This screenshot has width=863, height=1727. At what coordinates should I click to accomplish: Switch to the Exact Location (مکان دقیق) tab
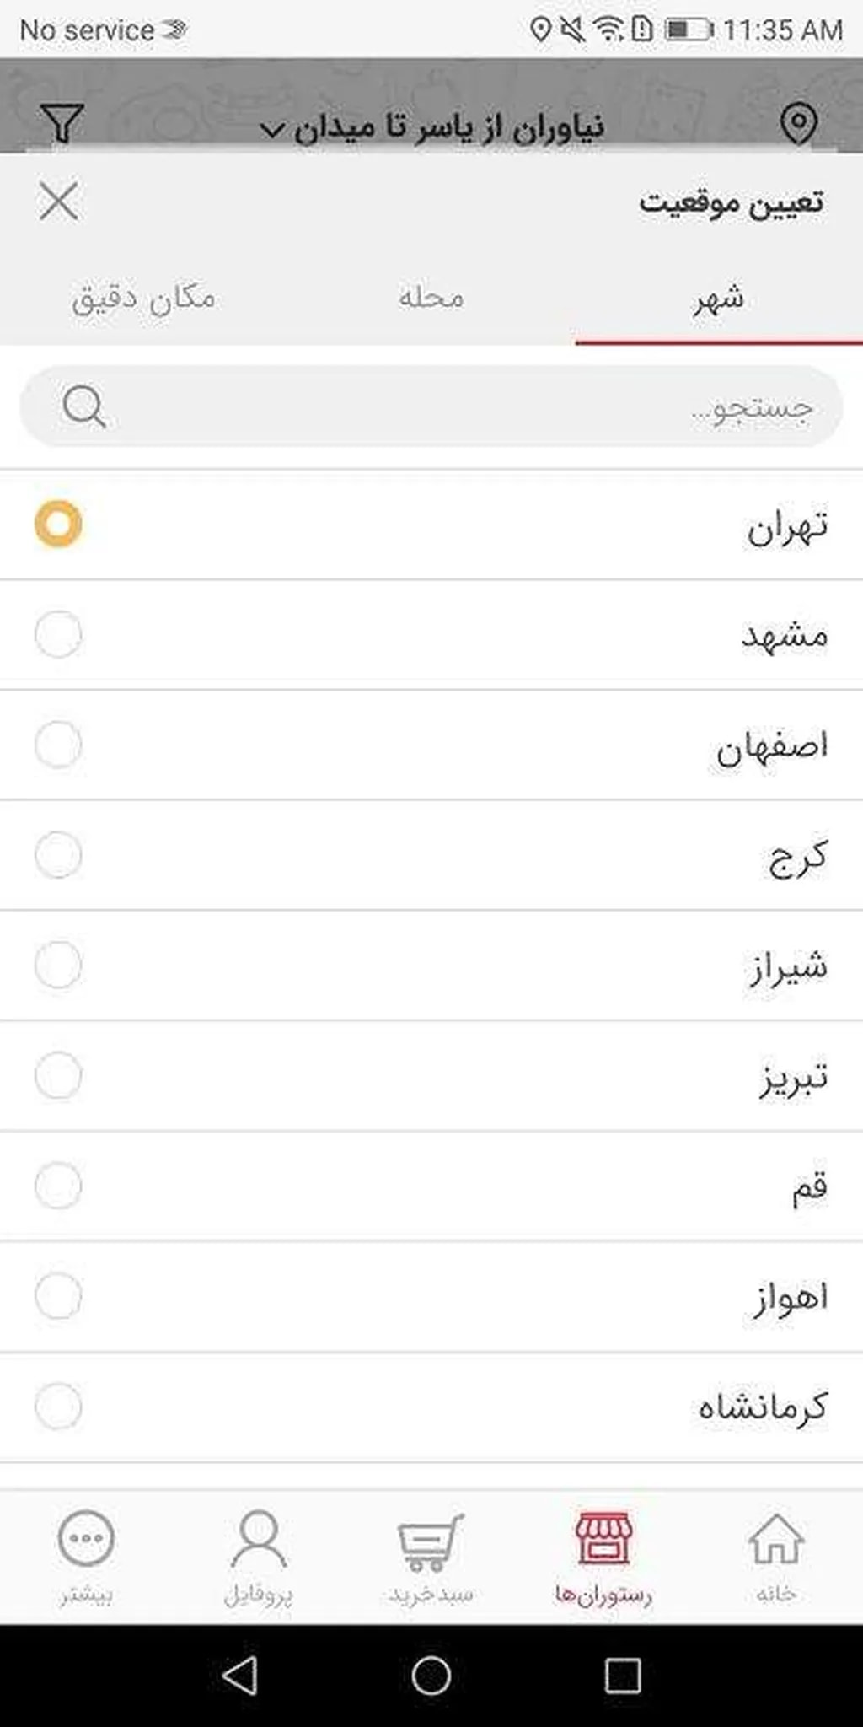point(143,299)
